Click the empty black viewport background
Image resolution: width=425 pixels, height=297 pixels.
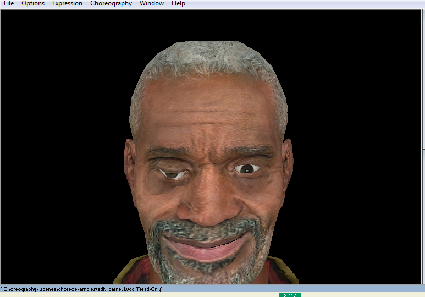(62, 136)
